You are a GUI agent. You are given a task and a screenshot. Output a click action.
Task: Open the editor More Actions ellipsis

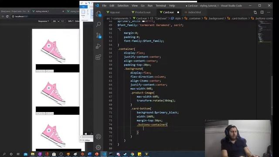269,12
